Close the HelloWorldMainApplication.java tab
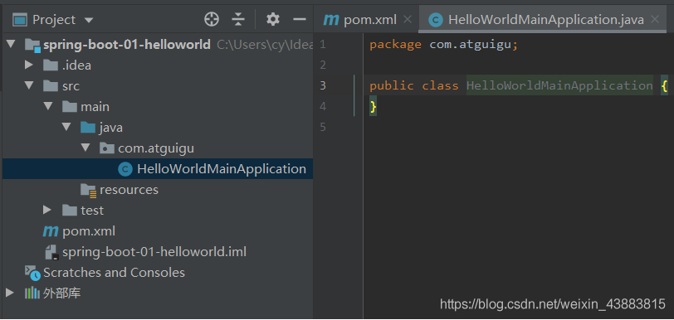This screenshot has width=674, height=320. point(655,19)
